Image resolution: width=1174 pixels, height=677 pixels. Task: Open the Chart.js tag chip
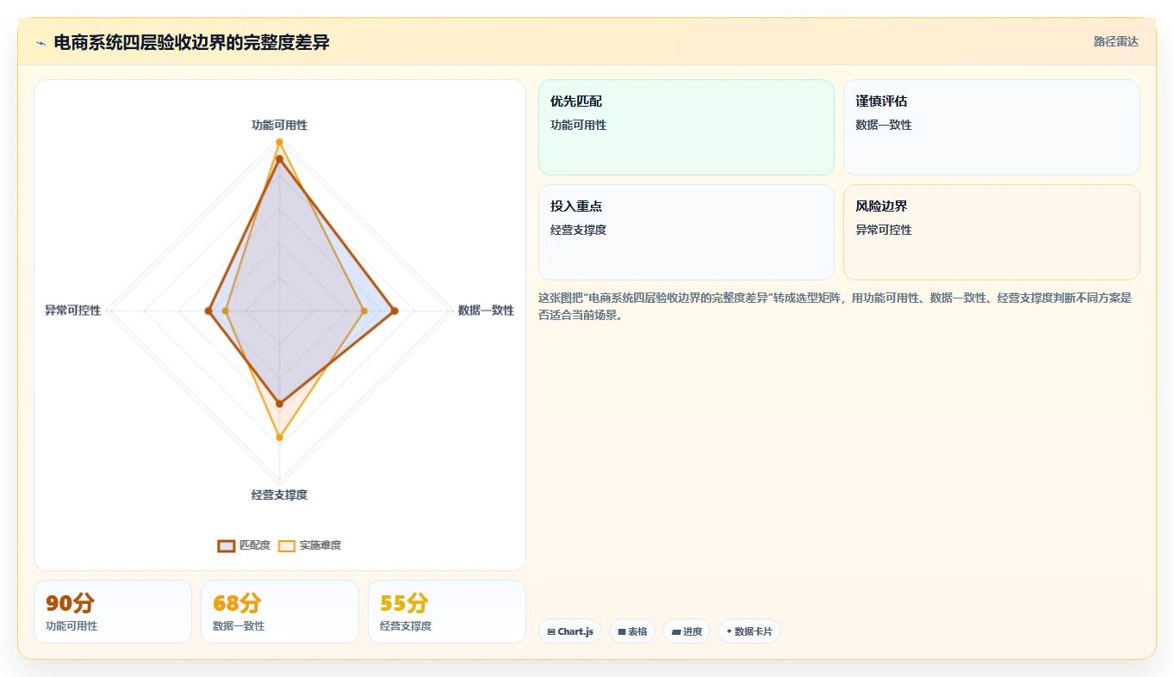570,631
